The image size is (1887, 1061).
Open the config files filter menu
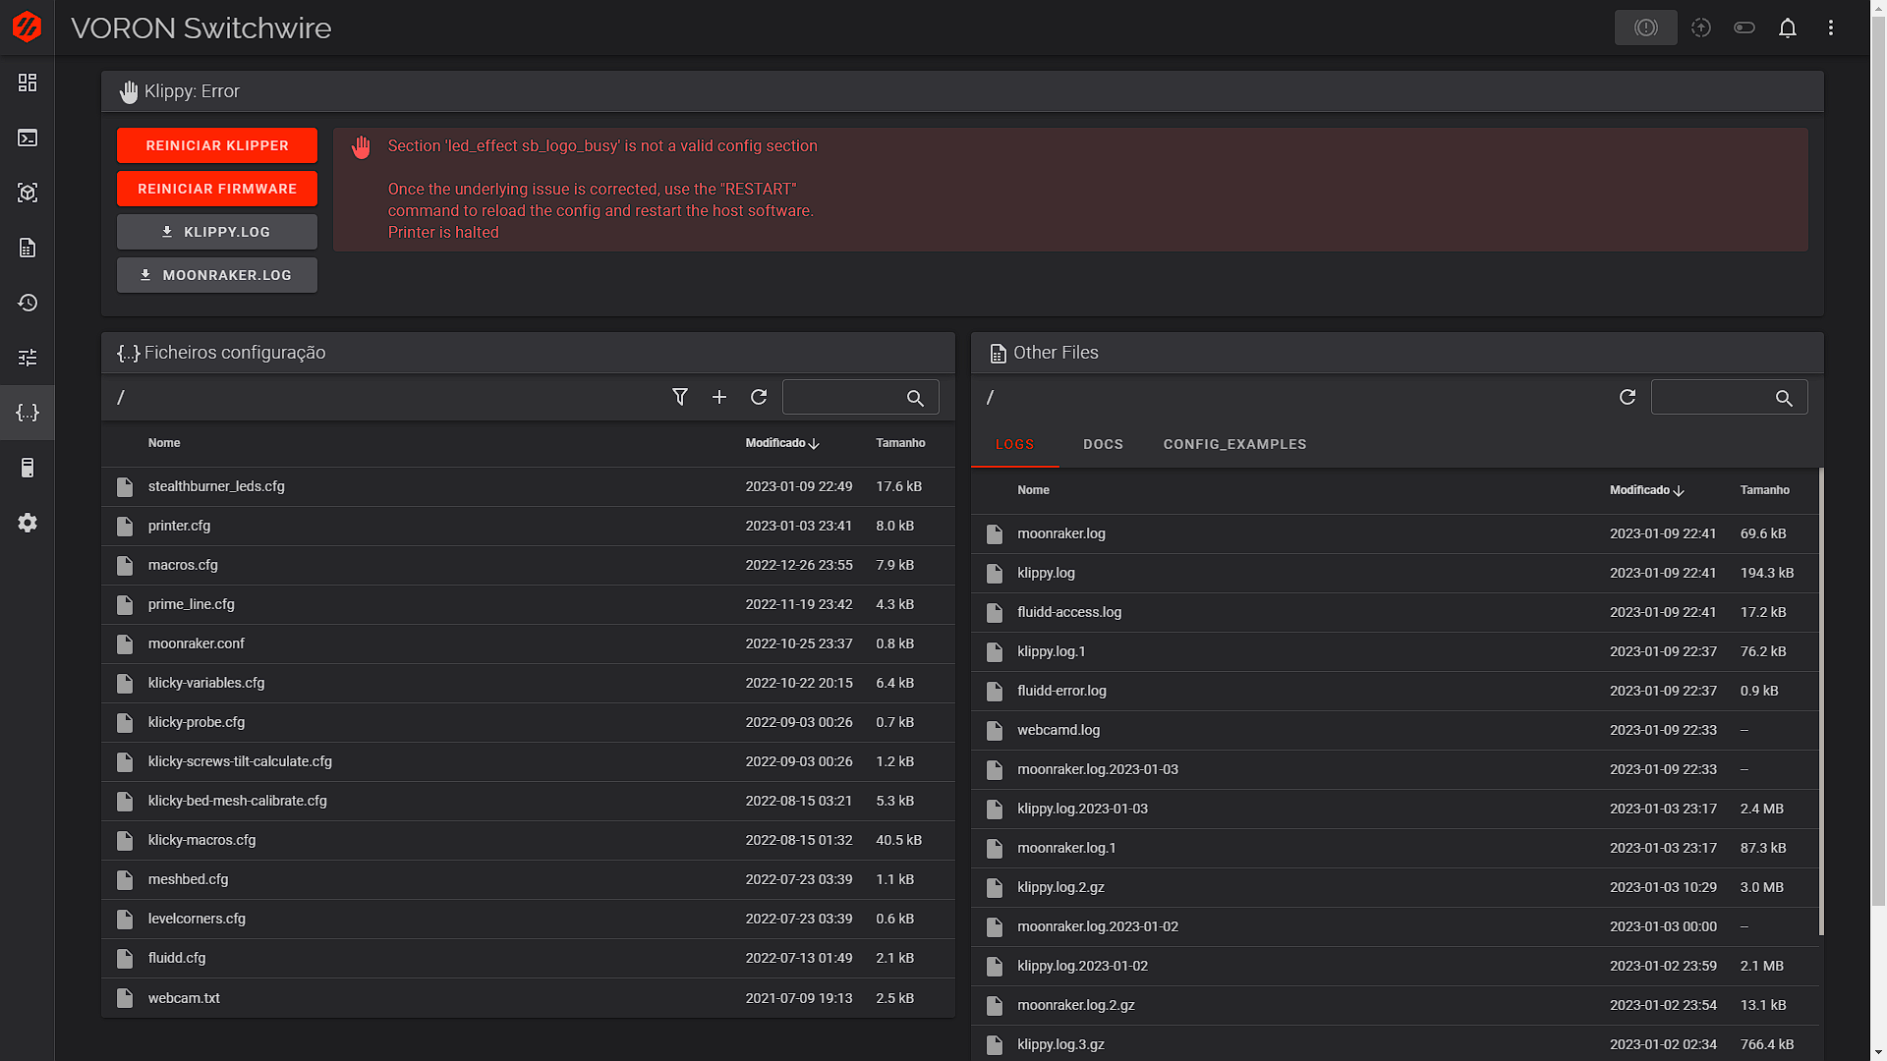pyautogui.click(x=679, y=397)
